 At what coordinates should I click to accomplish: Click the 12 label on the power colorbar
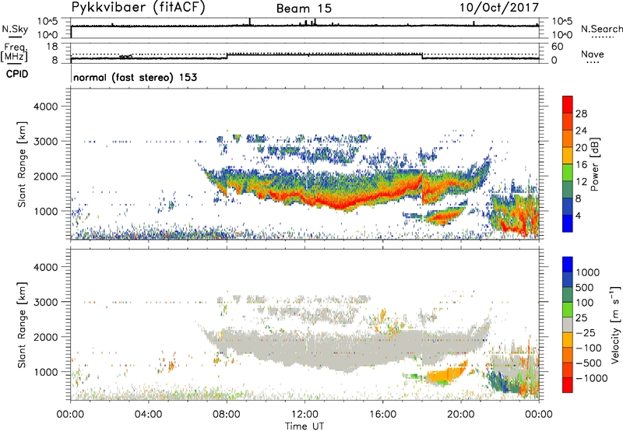(581, 182)
